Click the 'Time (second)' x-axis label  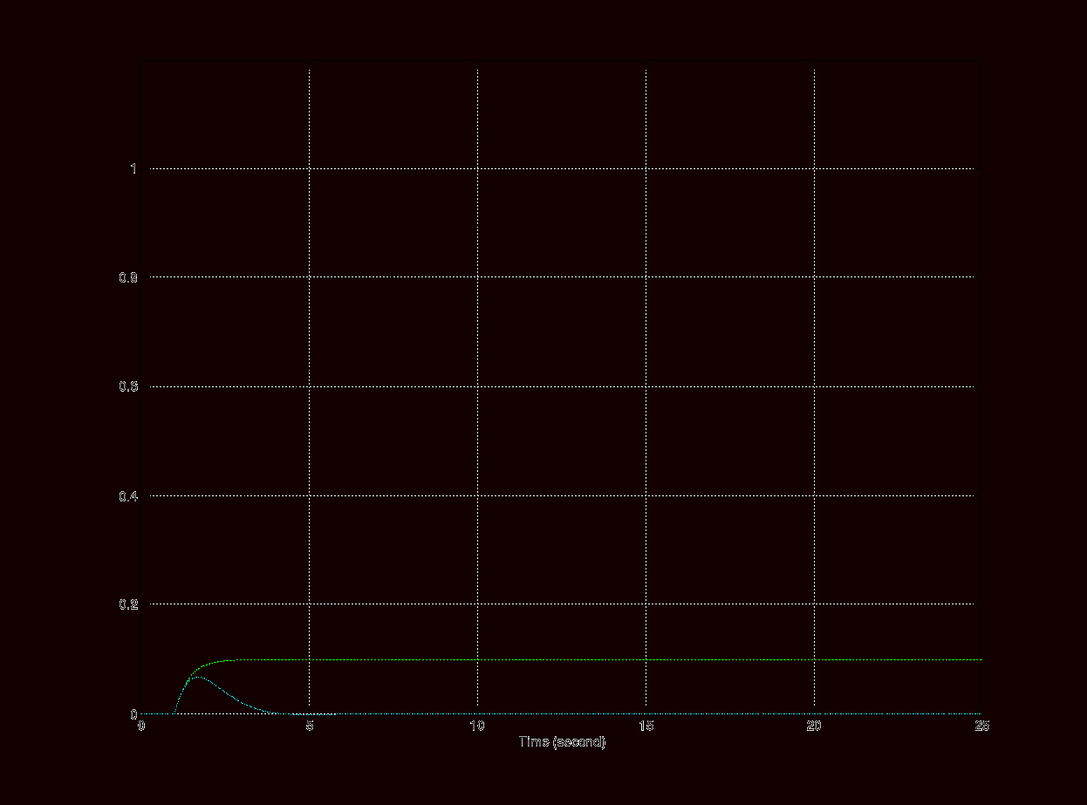(562, 742)
